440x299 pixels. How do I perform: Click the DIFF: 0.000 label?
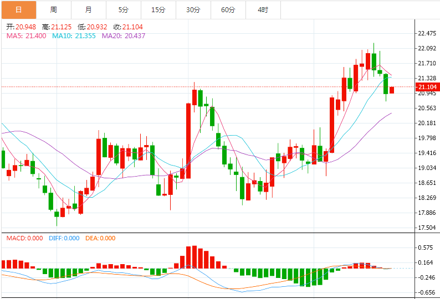[x=64, y=238]
